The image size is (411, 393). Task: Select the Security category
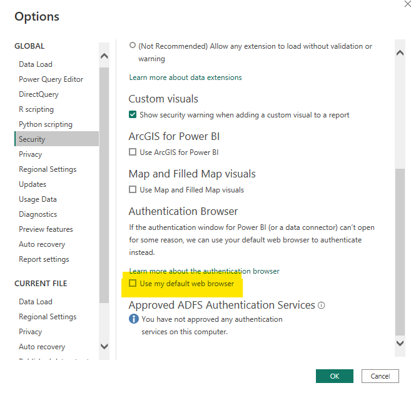(57, 139)
